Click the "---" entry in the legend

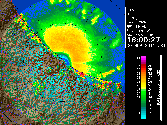click(149, 58)
